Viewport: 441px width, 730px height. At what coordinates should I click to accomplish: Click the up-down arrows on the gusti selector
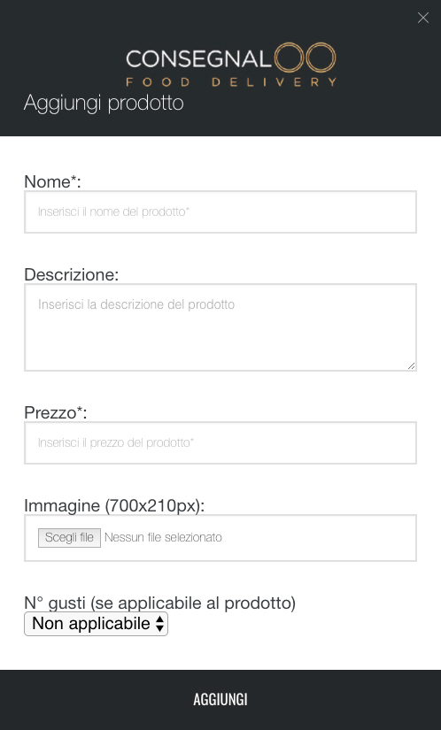pos(159,624)
